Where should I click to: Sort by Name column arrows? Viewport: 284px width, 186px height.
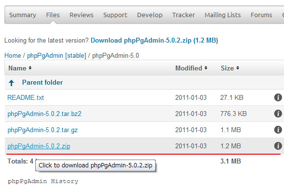[x=30, y=68]
